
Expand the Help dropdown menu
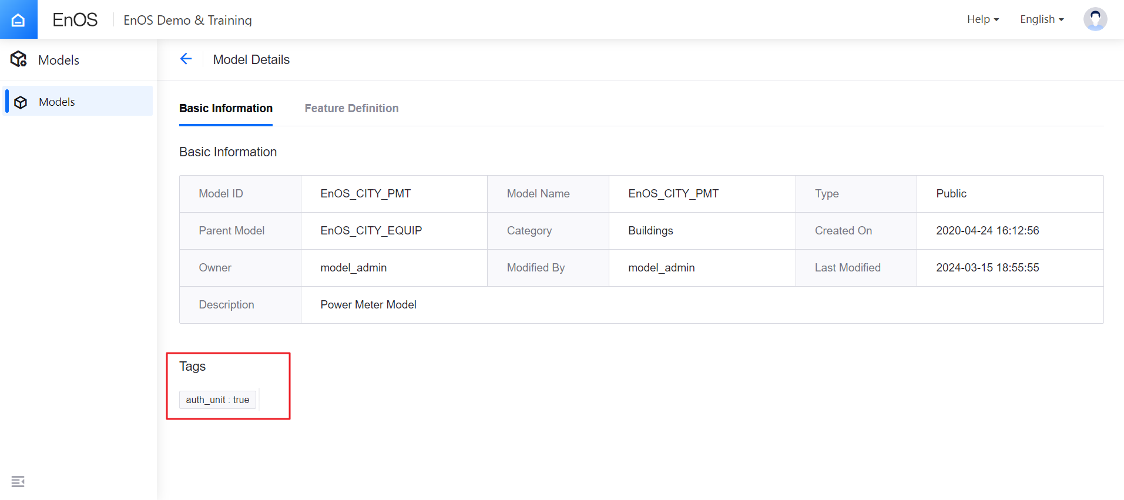coord(982,19)
